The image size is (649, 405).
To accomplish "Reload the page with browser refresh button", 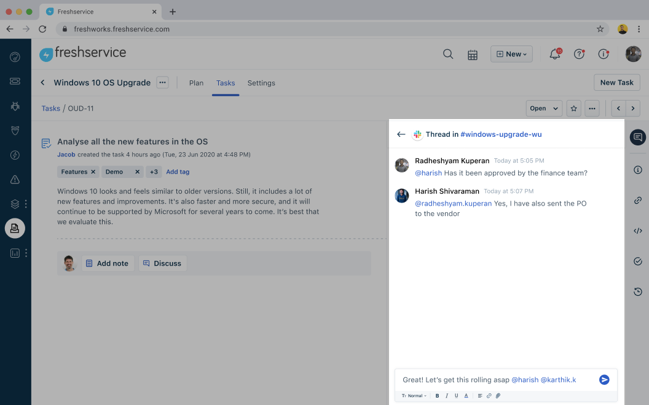I will pos(42,29).
